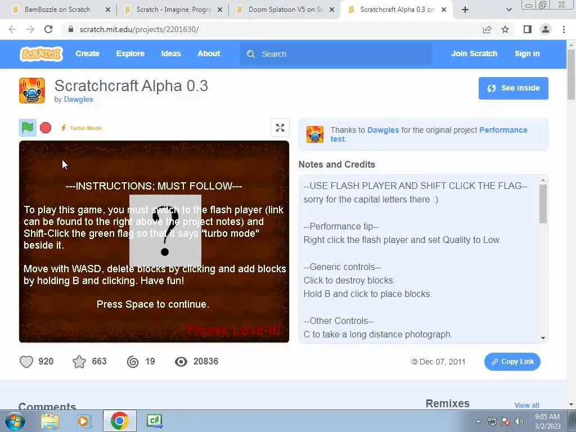Love the project with the heart icon

pyautogui.click(x=26, y=362)
